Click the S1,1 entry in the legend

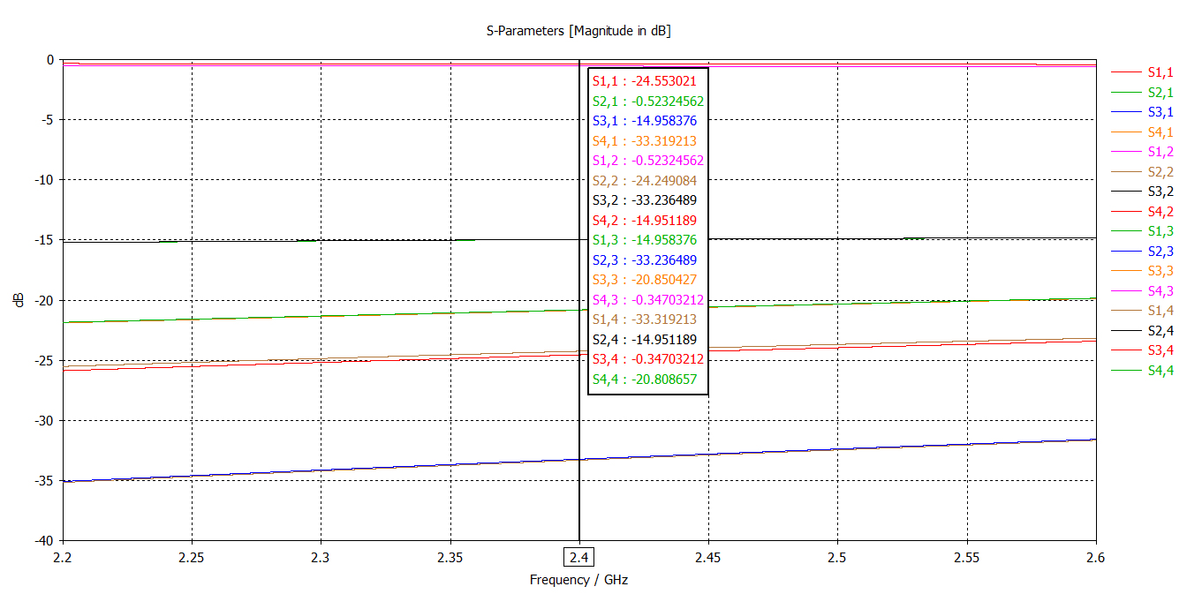point(1160,72)
